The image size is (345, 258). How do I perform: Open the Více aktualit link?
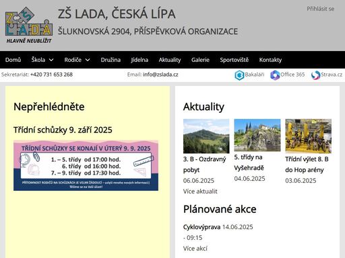click(x=200, y=191)
